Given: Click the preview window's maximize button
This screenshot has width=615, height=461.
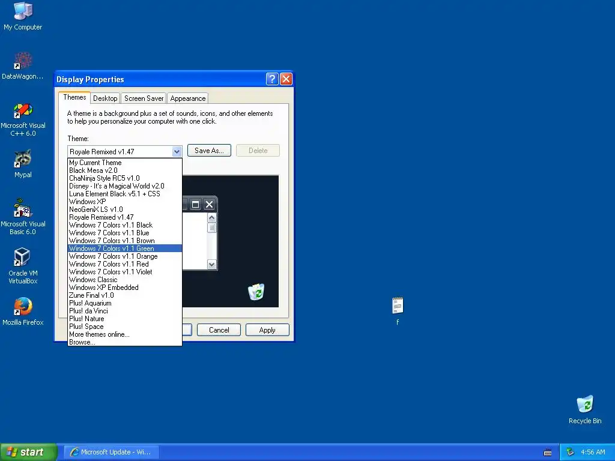Looking at the screenshot, I should (195, 204).
